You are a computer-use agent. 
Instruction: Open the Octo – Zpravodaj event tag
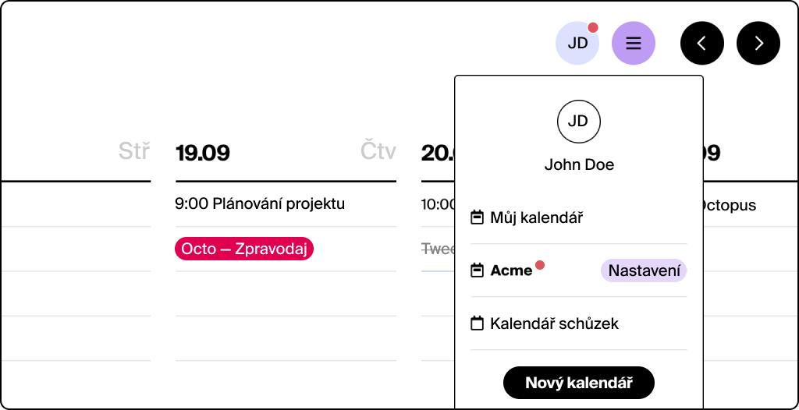244,249
